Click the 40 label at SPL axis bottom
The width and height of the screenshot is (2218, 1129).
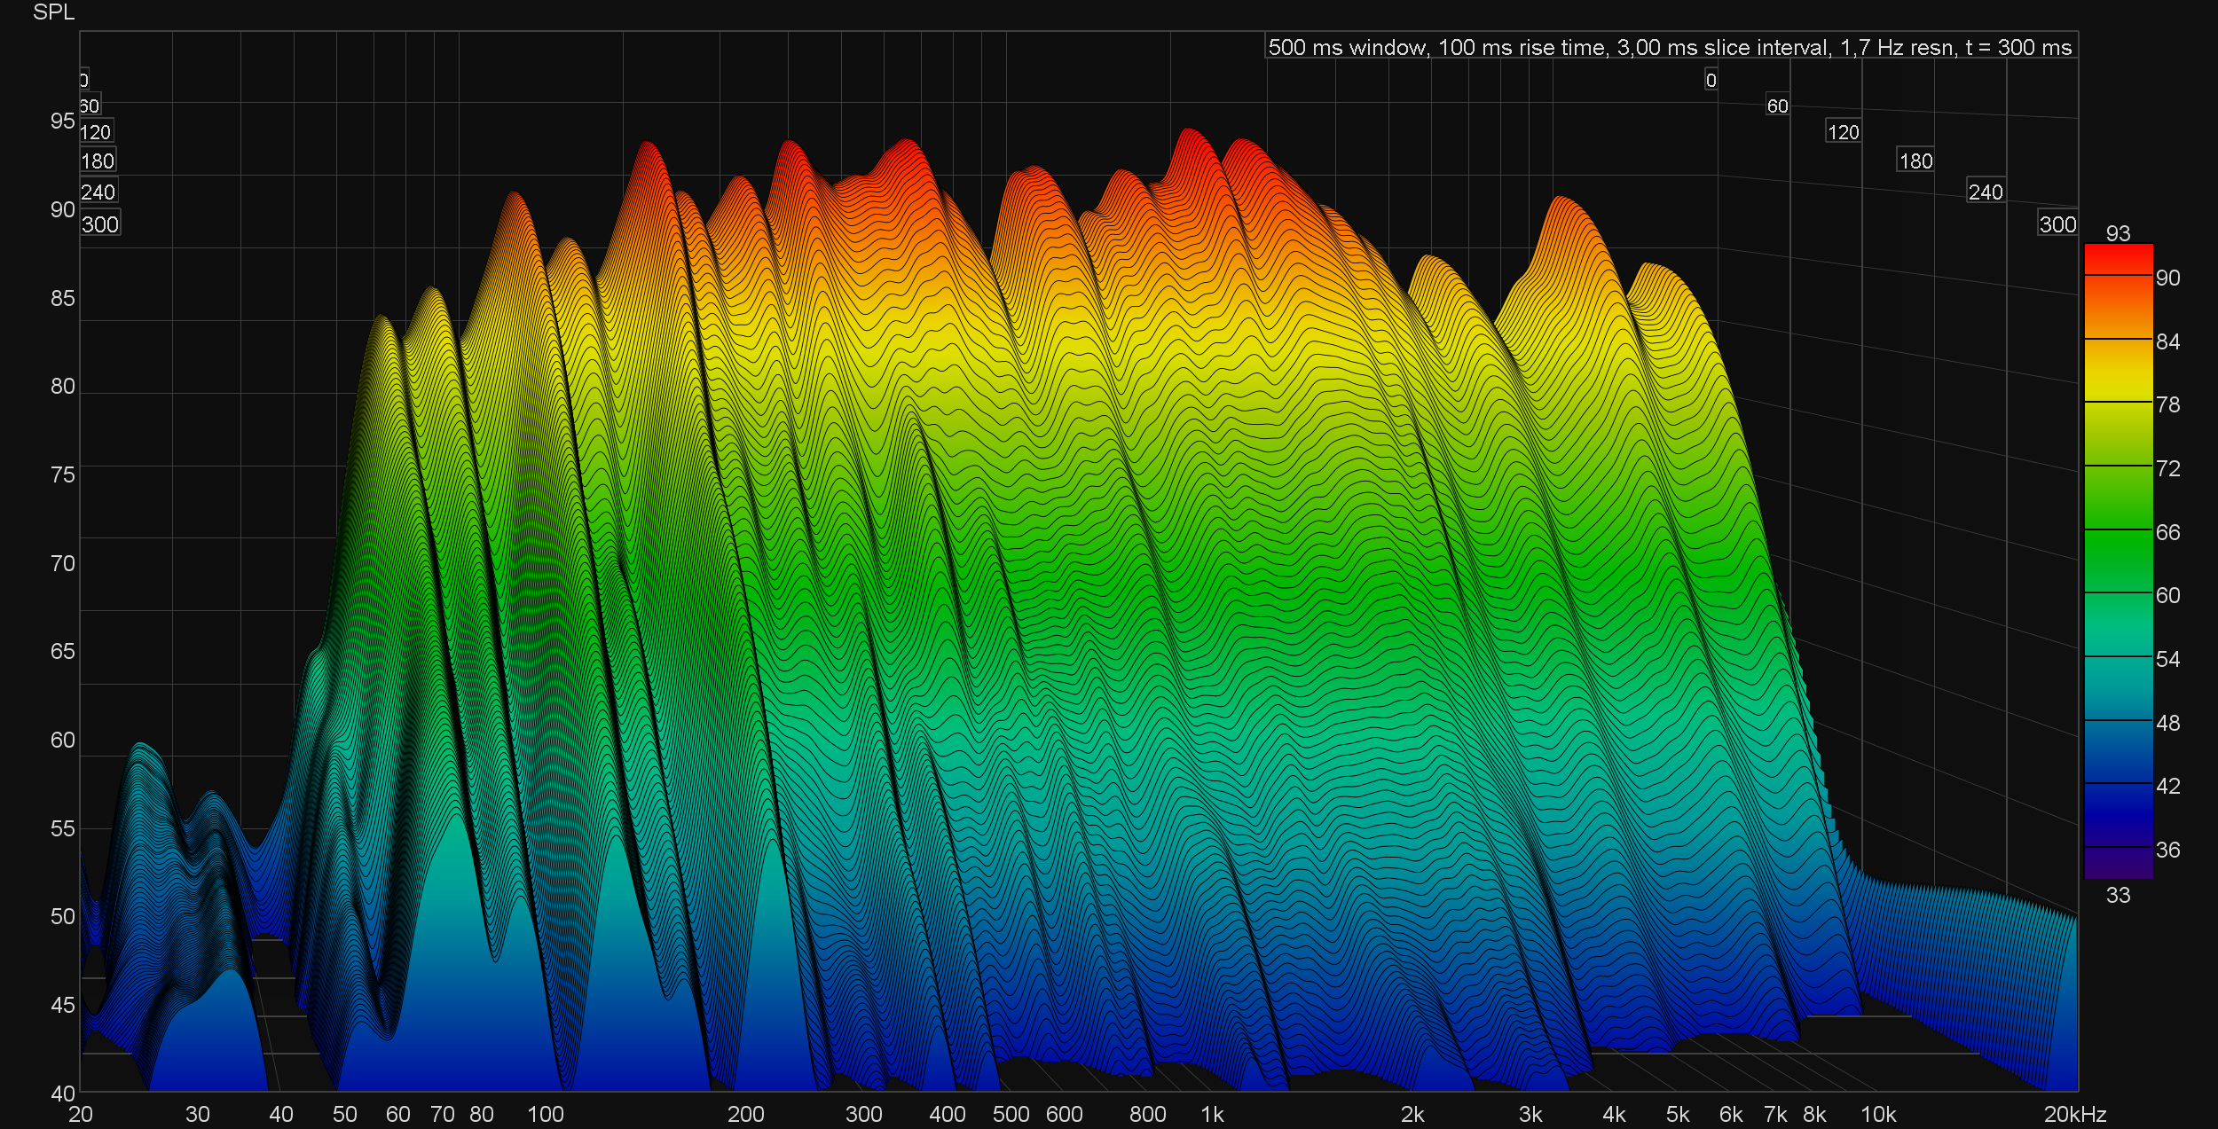point(62,1094)
